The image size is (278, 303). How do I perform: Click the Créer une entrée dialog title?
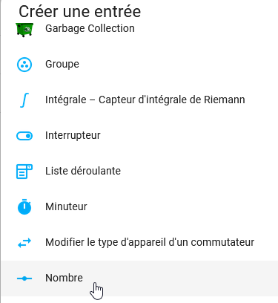80,11
